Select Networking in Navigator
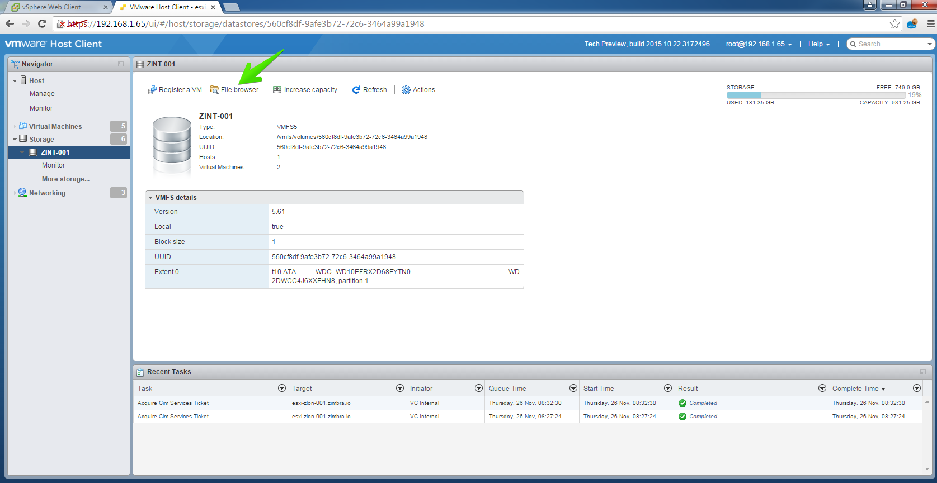The width and height of the screenshot is (937, 483). (47, 193)
